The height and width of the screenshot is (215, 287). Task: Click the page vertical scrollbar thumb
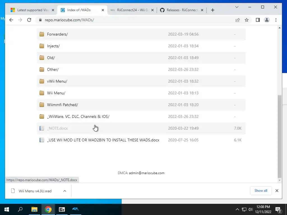[x=279, y=136]
